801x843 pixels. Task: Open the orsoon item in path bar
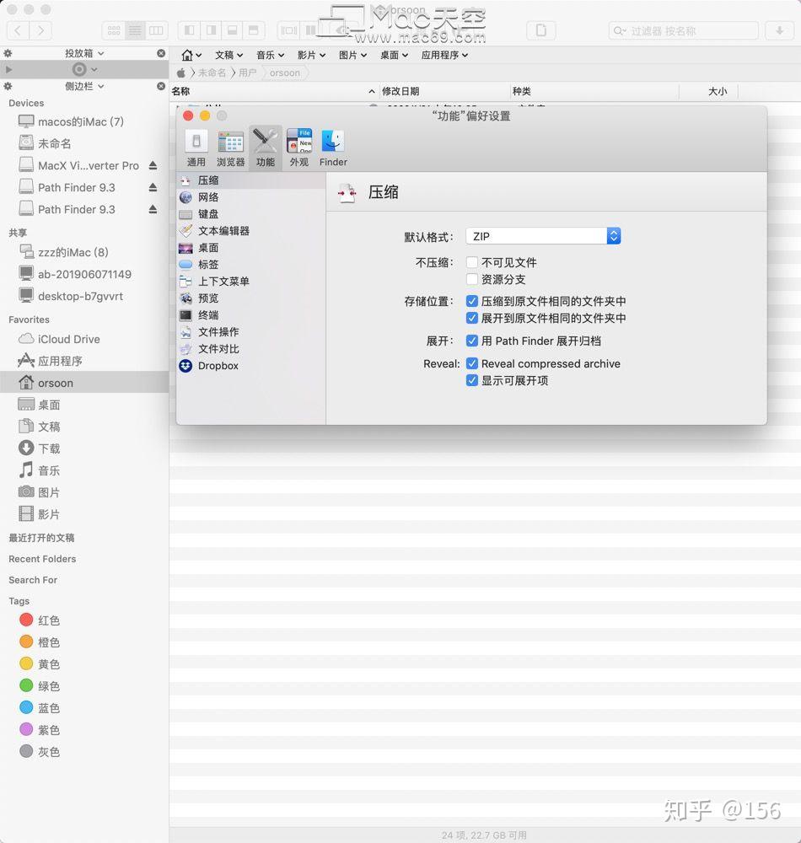(285, 72)
